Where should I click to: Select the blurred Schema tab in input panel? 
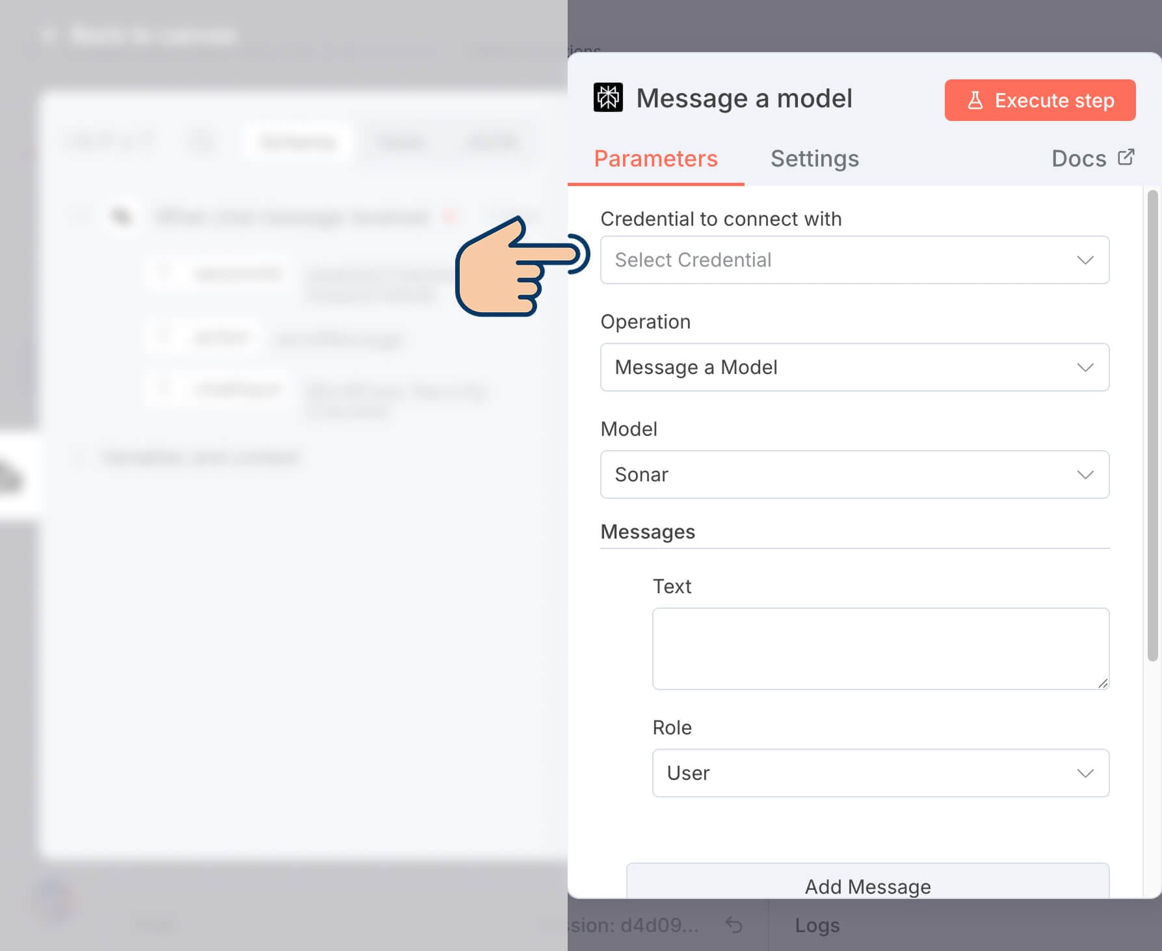coord(297,142)
